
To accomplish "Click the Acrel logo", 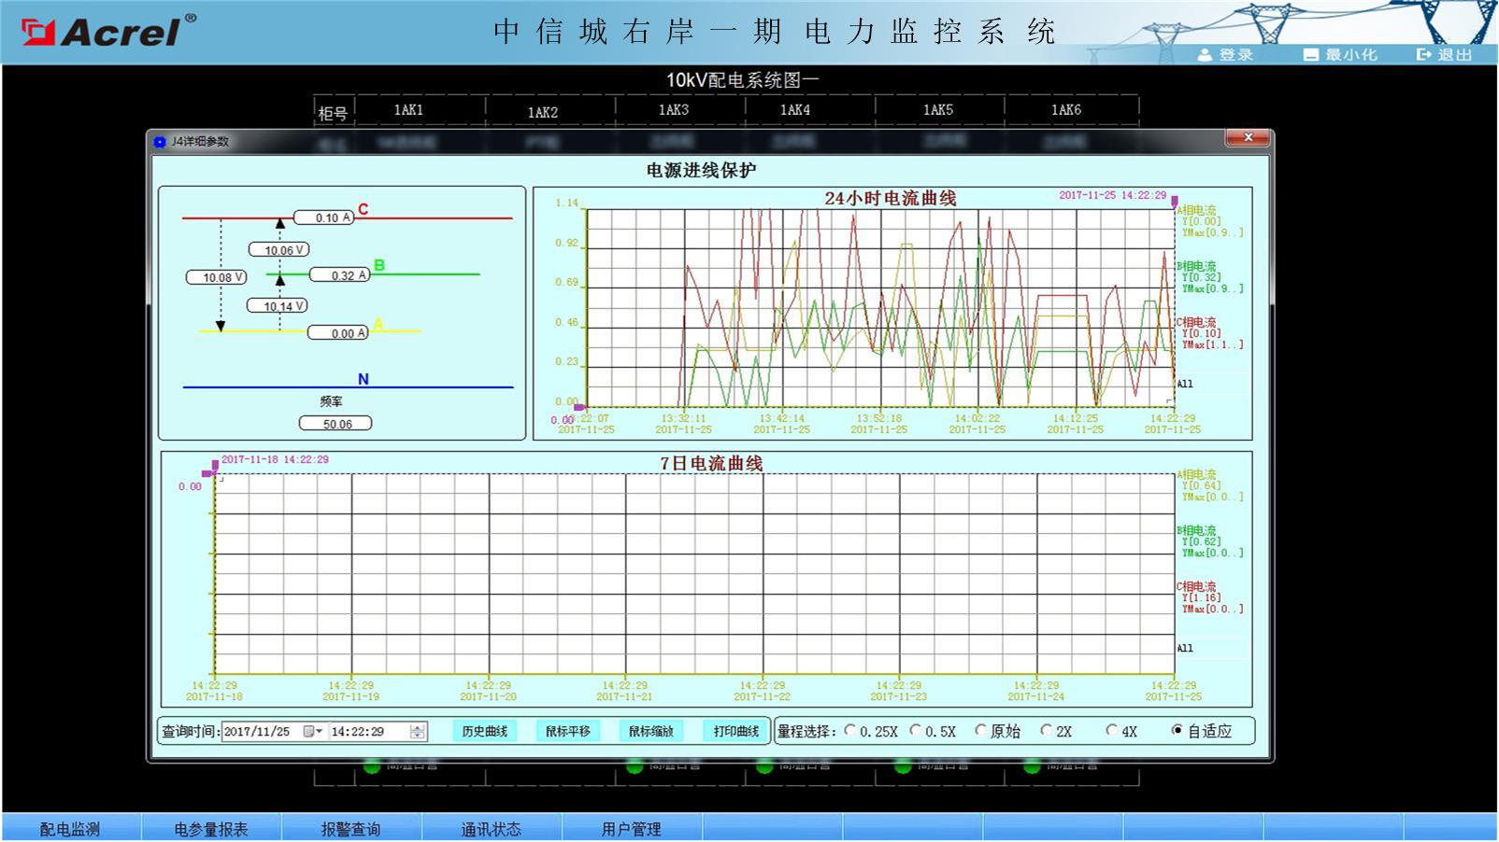I will tap(108, 31).
